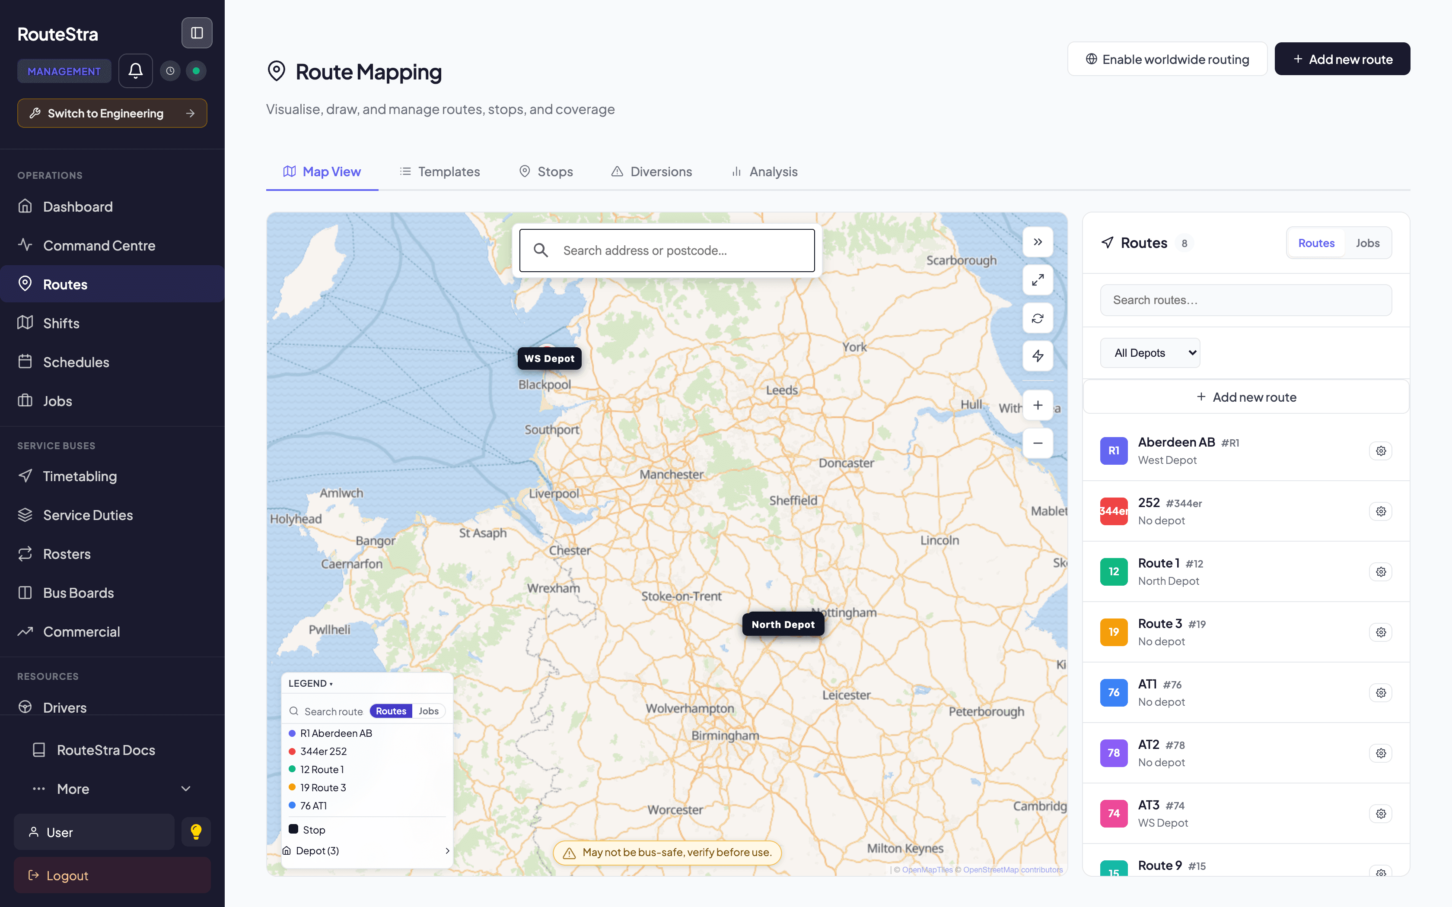This screenshot has width=1452, height=907.
Task: Open the Stops tab
Action: [546, 171]
